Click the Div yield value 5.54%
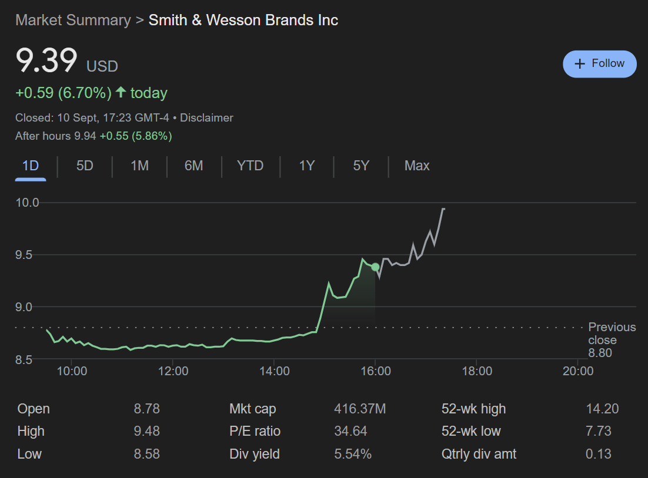 tap(353, 454)
